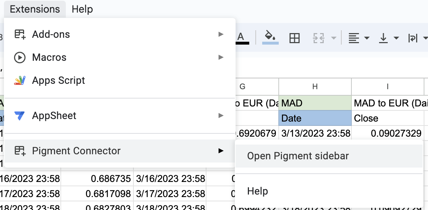428x210 pixels.
Task: Expand Add-ons submenu arrow
Action: pos(221,34)
